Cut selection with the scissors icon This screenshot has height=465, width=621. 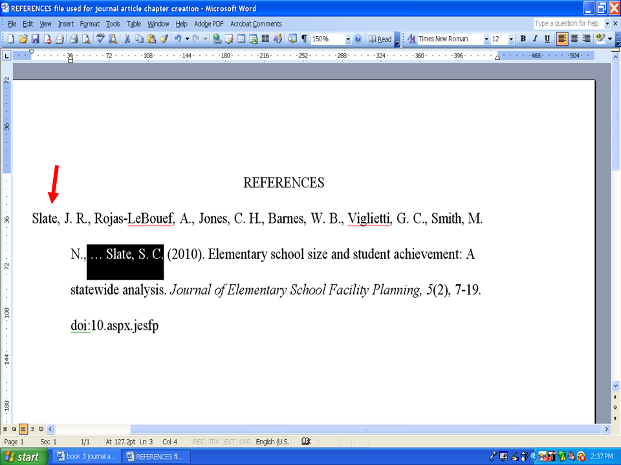tap(127, 39)
